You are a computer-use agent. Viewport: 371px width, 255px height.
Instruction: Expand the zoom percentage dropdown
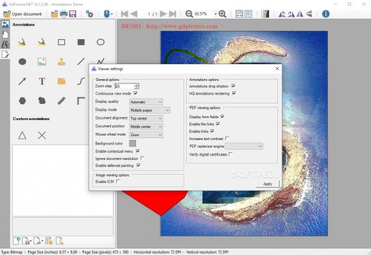[215, 14]
